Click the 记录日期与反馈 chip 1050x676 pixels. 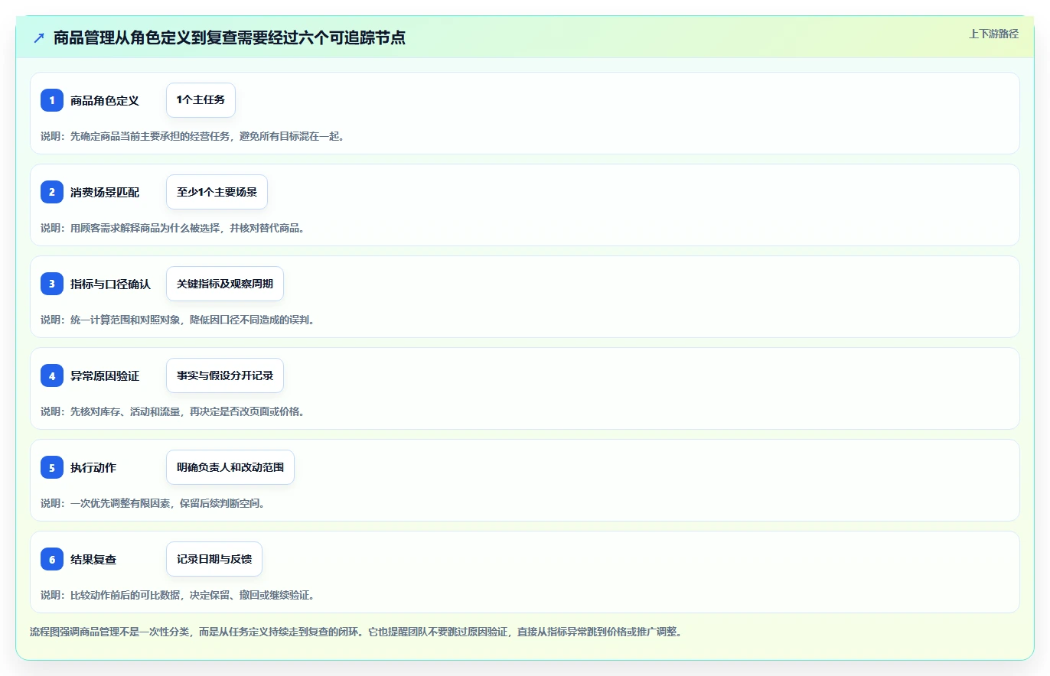pos(214,559)
